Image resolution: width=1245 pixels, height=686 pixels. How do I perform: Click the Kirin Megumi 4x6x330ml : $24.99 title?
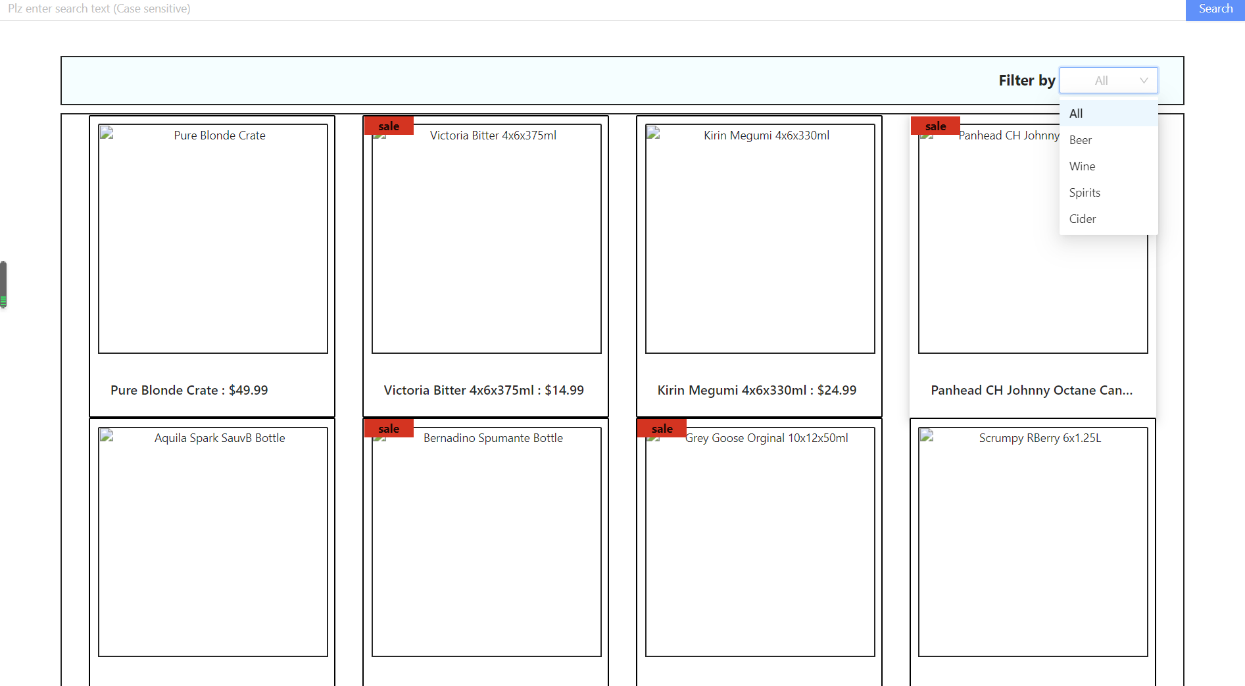coord(757,390)
